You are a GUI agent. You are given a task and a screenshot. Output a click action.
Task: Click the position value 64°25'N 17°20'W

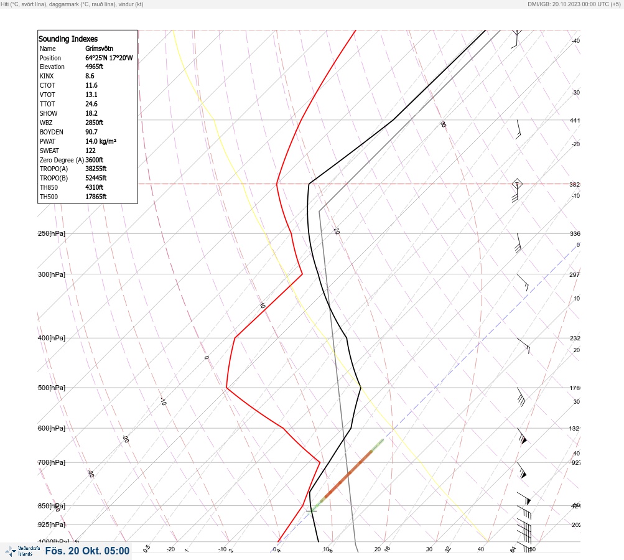click(x=109, y=58)
